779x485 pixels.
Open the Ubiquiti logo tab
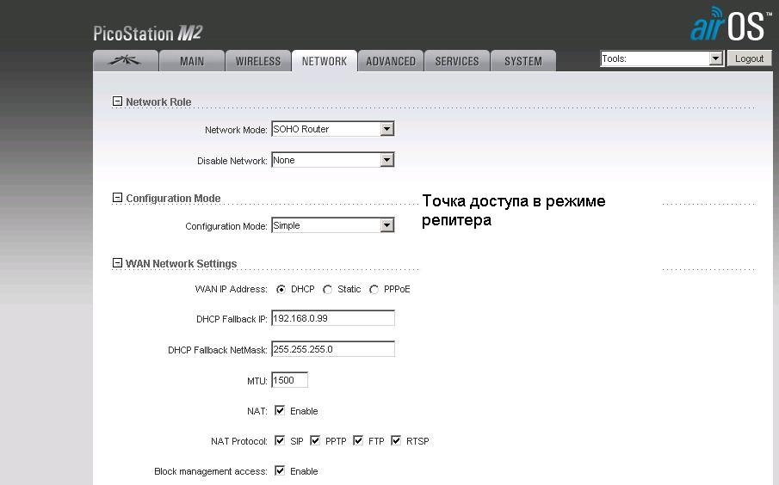tap(125, 61)
